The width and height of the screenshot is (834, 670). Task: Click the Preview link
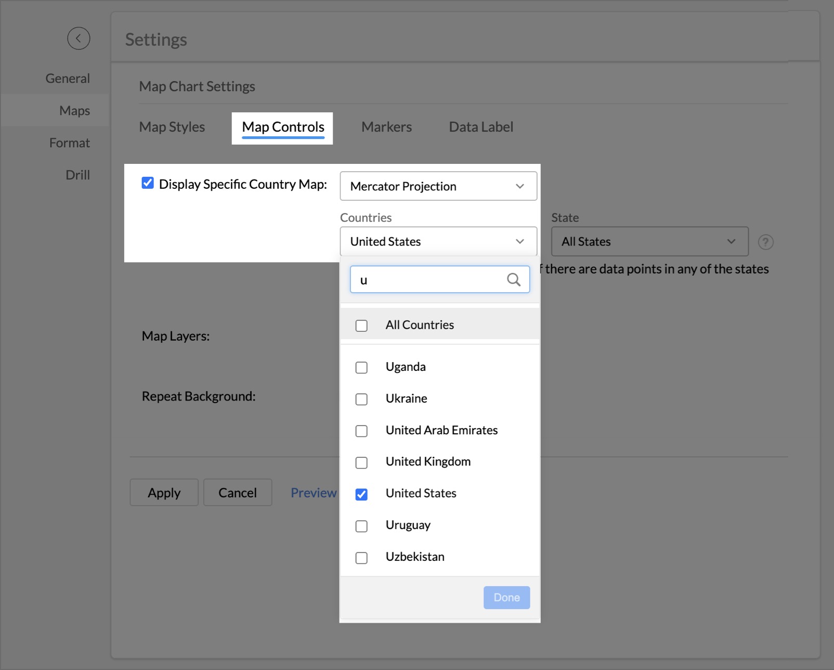point(314,493)
